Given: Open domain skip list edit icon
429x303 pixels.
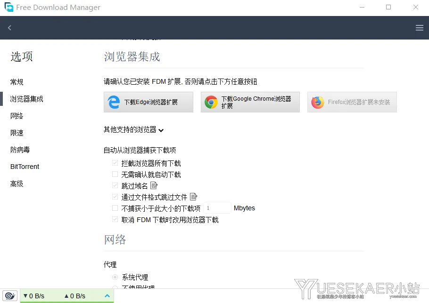Looking at the screenshot, I should (154, 186).
